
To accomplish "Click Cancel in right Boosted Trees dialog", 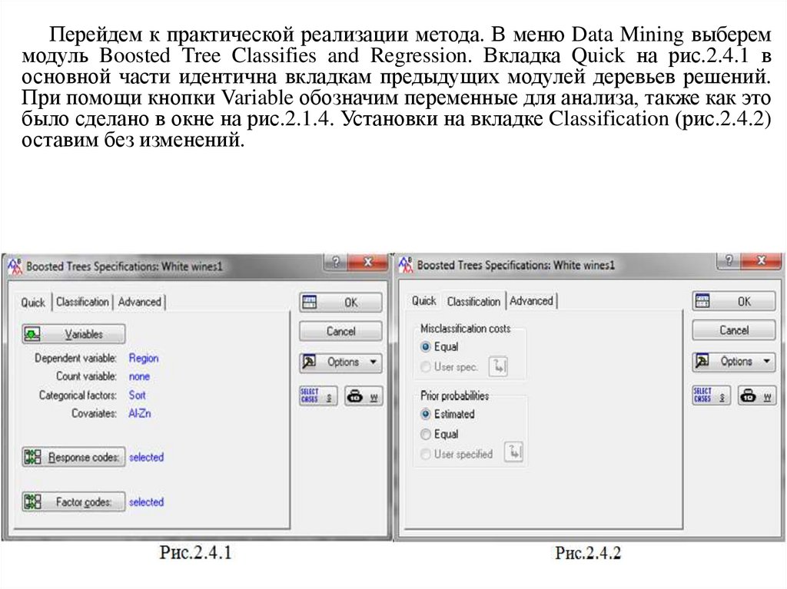I will tap(733, 330).
